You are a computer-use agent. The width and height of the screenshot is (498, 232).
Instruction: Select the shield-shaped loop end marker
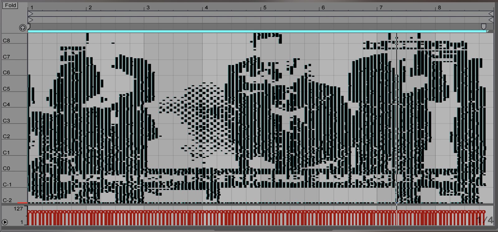pyautogui.click(x=483, y=27)
